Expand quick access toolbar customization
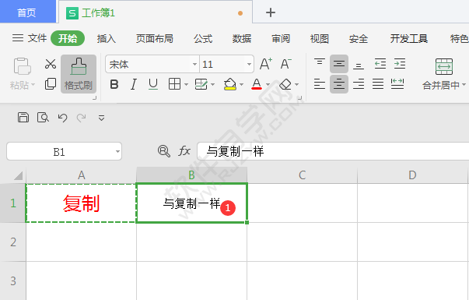 (x=101, y=118)
